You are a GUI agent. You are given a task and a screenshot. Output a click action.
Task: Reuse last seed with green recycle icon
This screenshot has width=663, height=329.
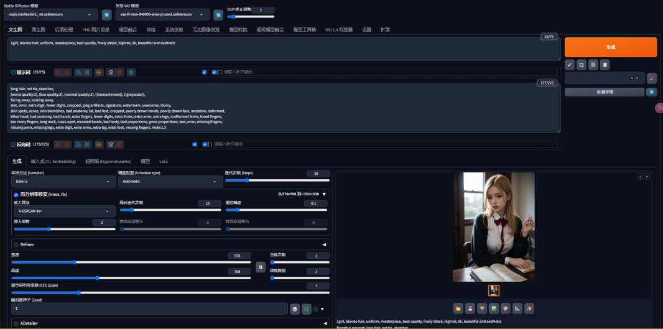click(306, 308)
